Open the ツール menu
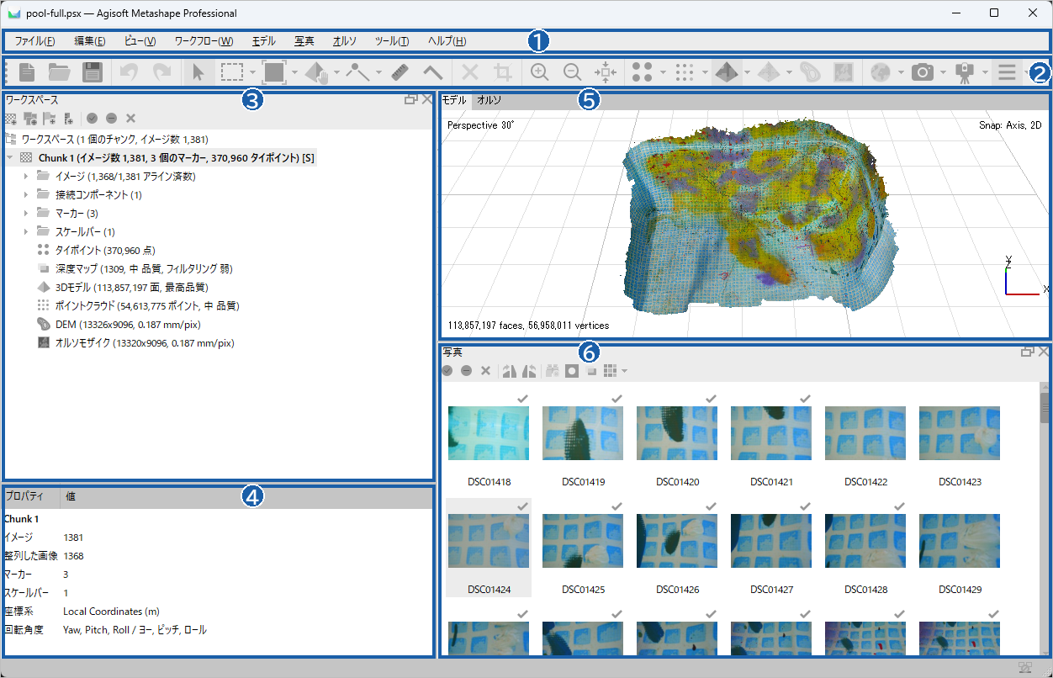The width and height of the screenshot is (1053, 678). tap(392, 40)
